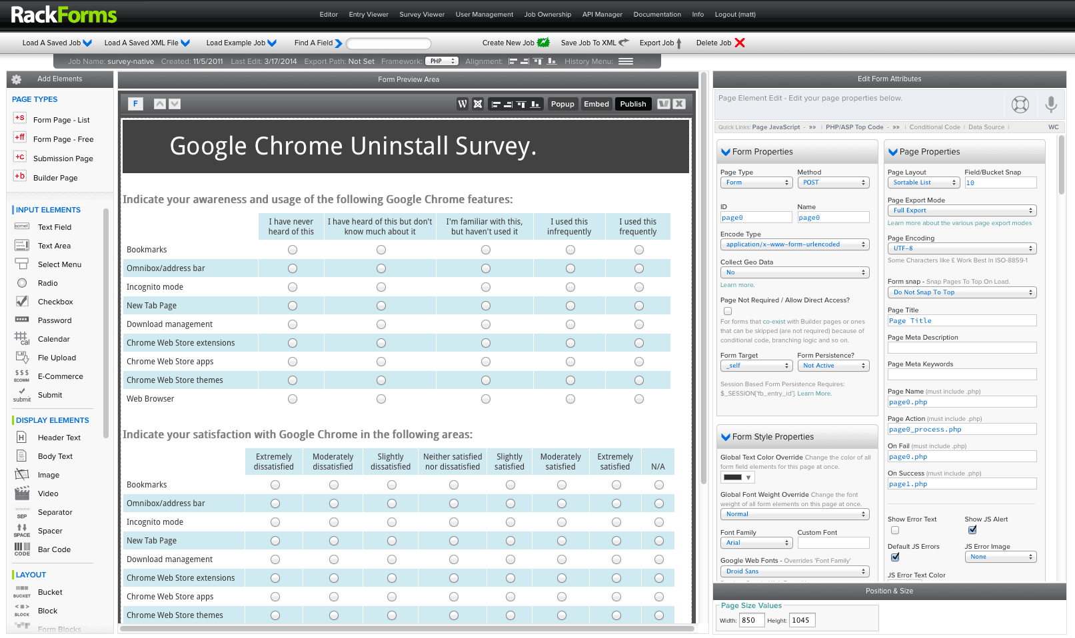Click the lifebuoy help icon
1075x638 pixels.
pyautogui.click(x=1020, y=105)
